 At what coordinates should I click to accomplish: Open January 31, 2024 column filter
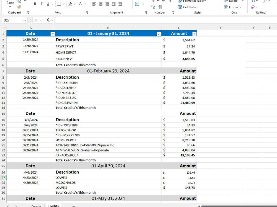click(x=159, y=34)
